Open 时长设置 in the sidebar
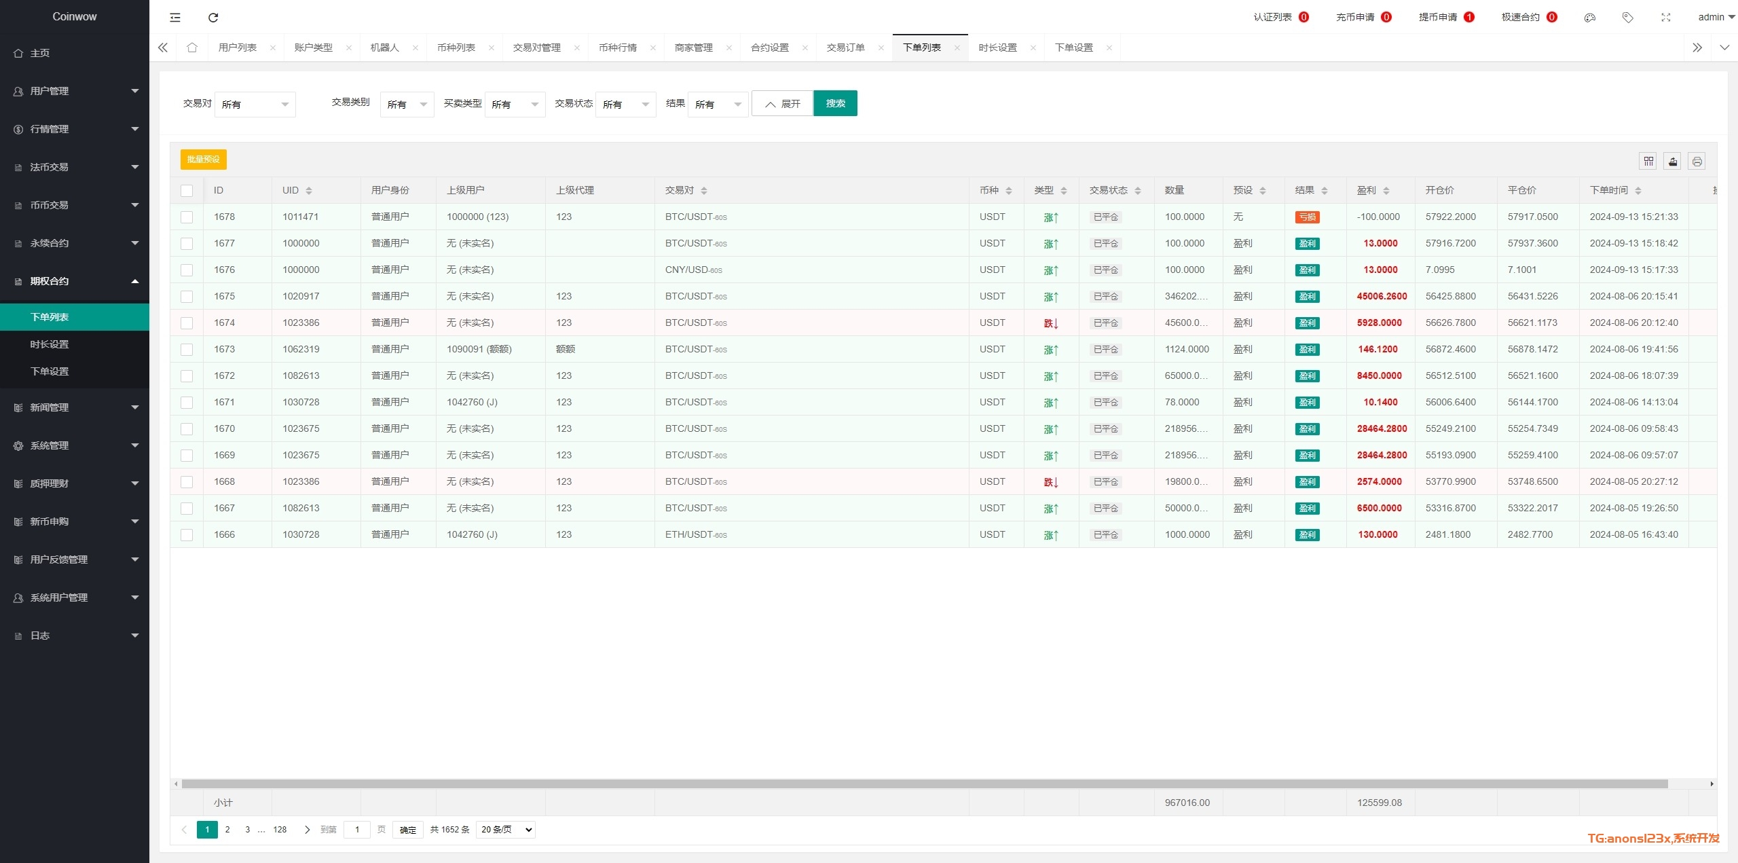 pyautogui.click(x=75, y=344)
